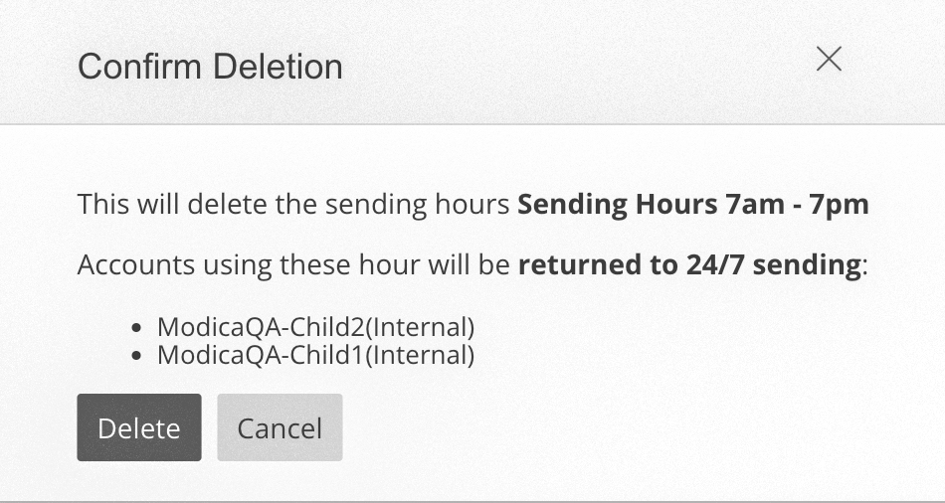The image size is (945, 503).
Task: Click the bullet beside ModicaQA-Child2
Action: point(139,327)
